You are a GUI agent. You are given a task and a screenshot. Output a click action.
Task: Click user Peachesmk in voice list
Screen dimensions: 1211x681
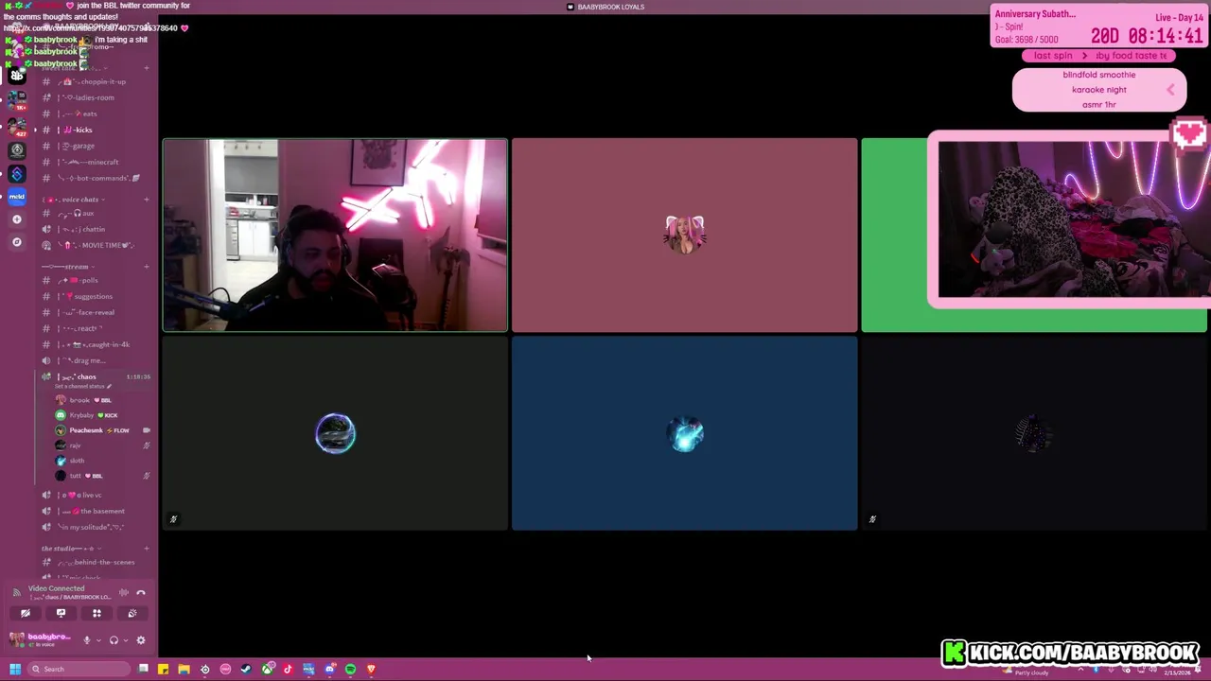(x=102, y=430)
